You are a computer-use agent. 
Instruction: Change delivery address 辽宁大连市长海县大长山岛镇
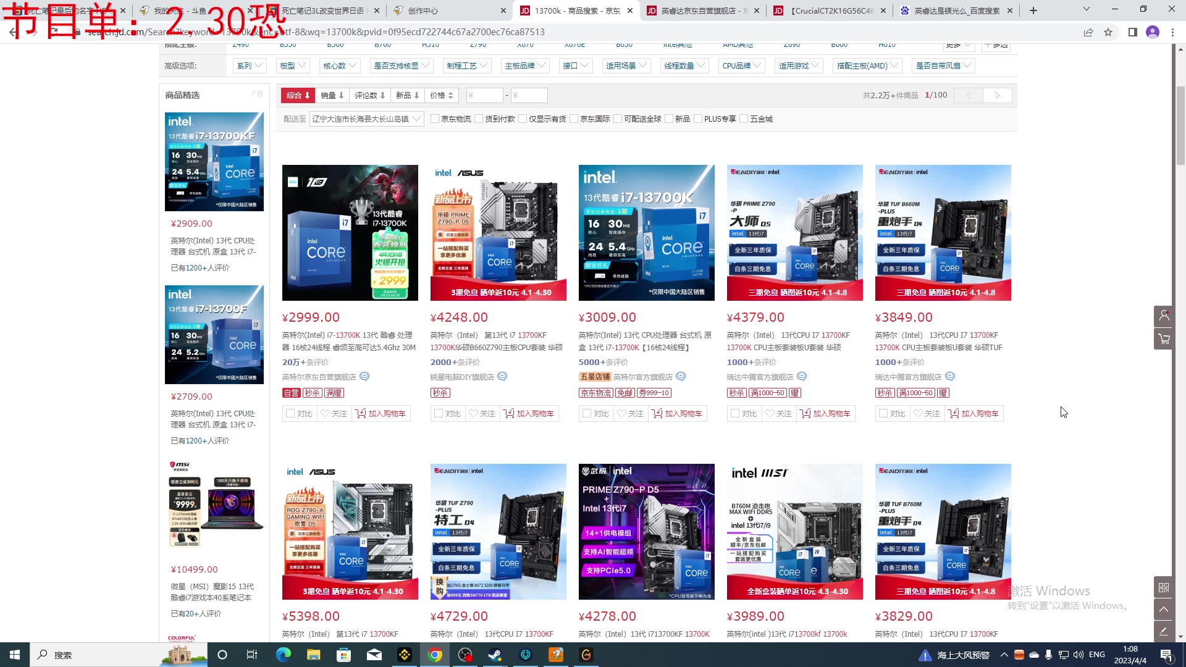366,119
